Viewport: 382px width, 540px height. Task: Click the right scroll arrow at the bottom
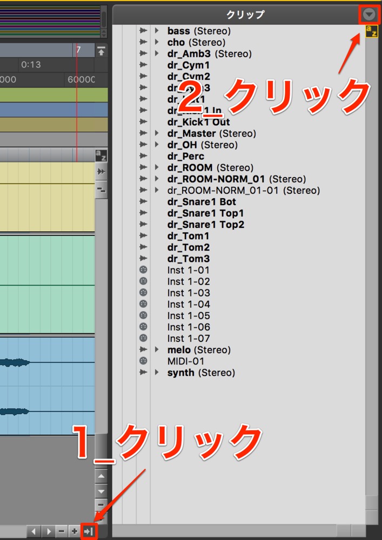[x=48, y=531]
